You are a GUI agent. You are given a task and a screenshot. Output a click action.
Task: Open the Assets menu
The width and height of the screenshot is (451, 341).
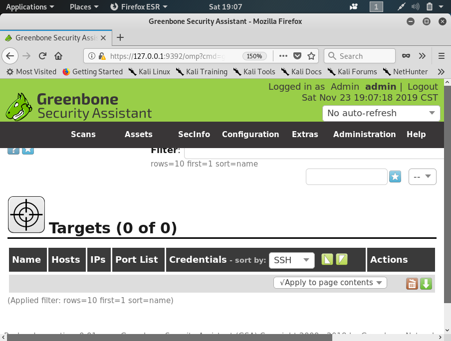click(138, 134)
